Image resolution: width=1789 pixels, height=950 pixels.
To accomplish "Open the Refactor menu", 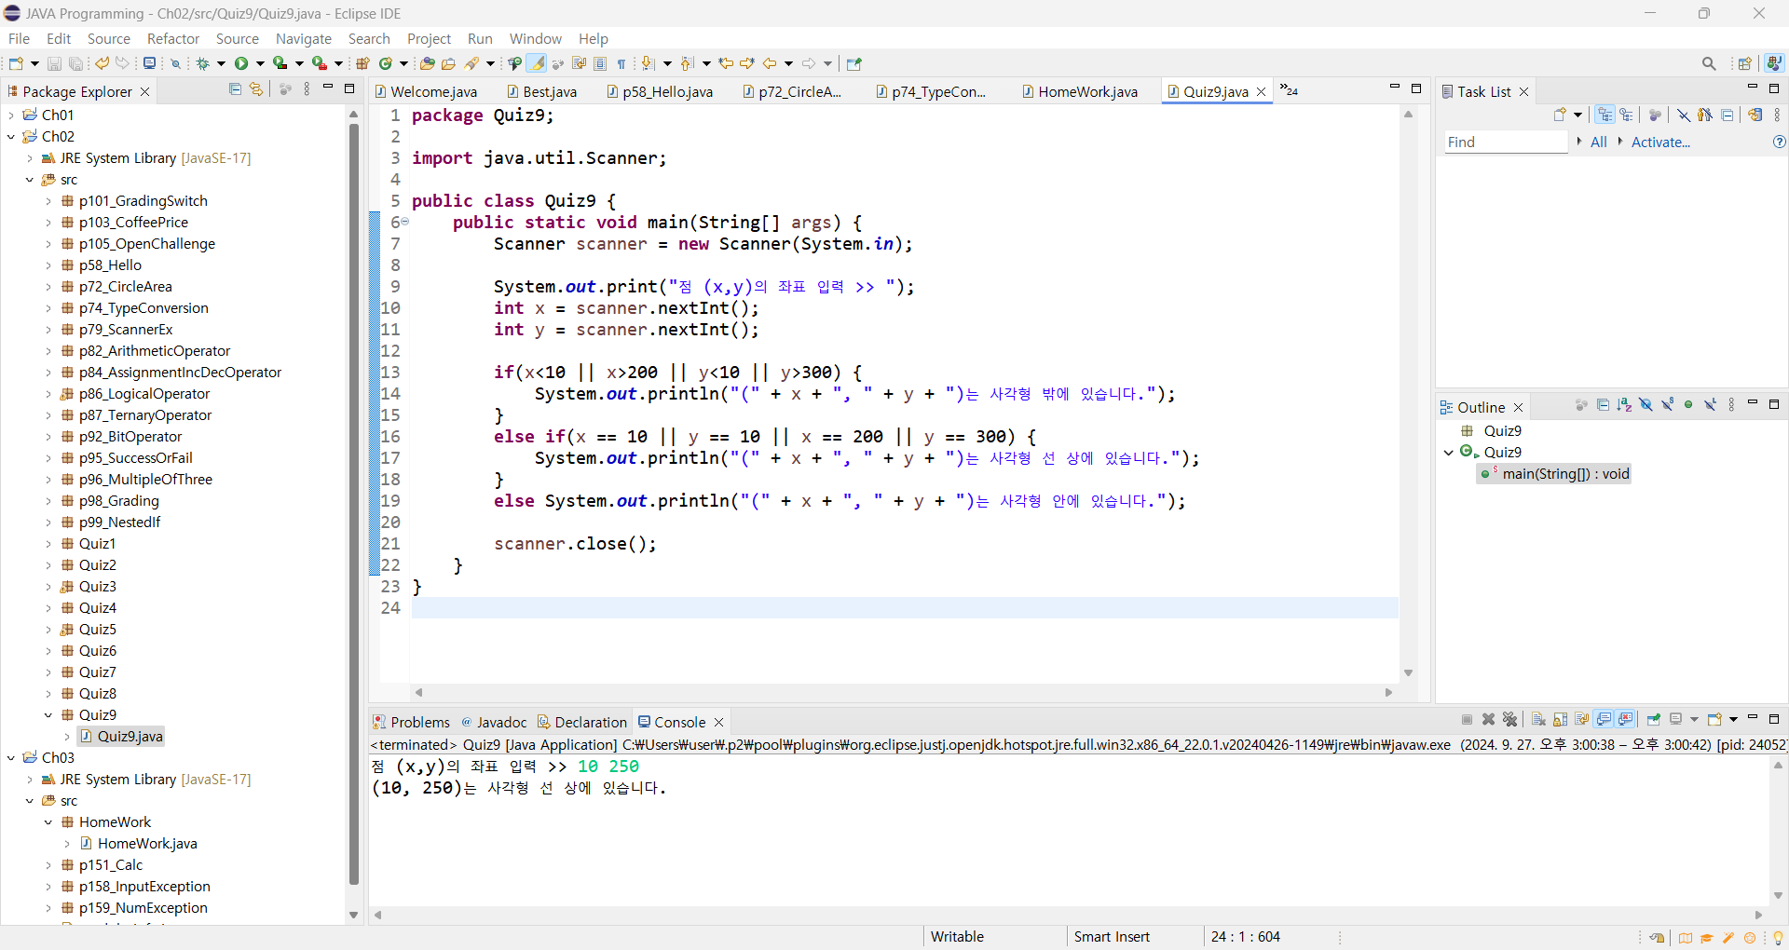I will click(x=173, y=38).
